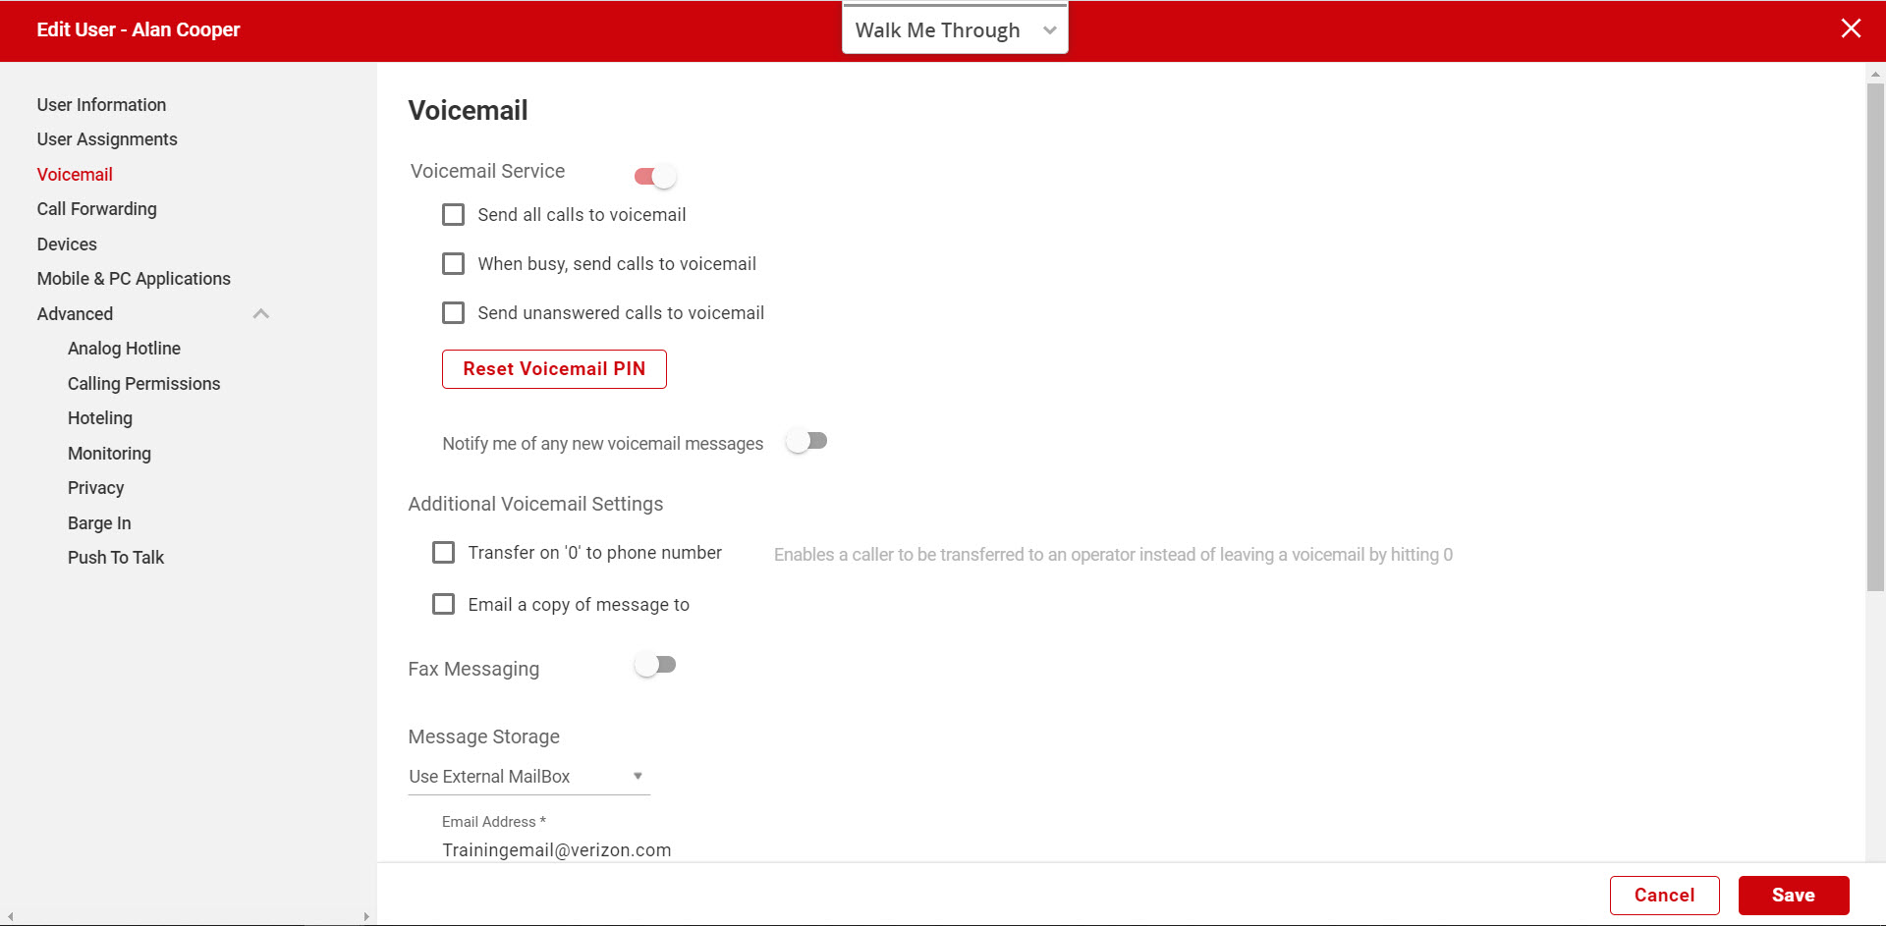Check Transfer on '0' to phone number
The width and height of the screenshot is (1886, 926).
tap(444, 553)
